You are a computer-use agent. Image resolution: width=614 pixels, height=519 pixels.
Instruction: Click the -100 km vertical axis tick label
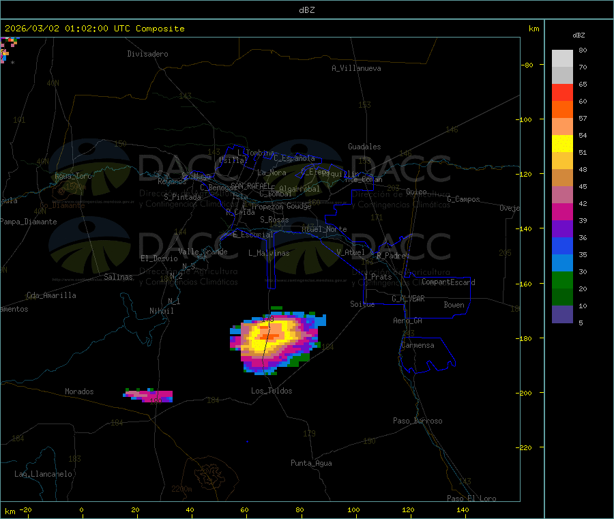[x=525, y=119]
